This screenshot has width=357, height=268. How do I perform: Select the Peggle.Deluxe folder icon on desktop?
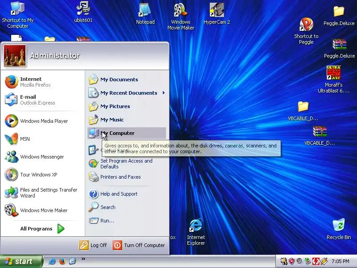coord(339,16)
